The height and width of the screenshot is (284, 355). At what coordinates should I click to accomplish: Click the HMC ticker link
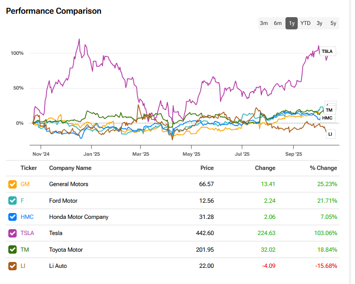tap(27, 217)
